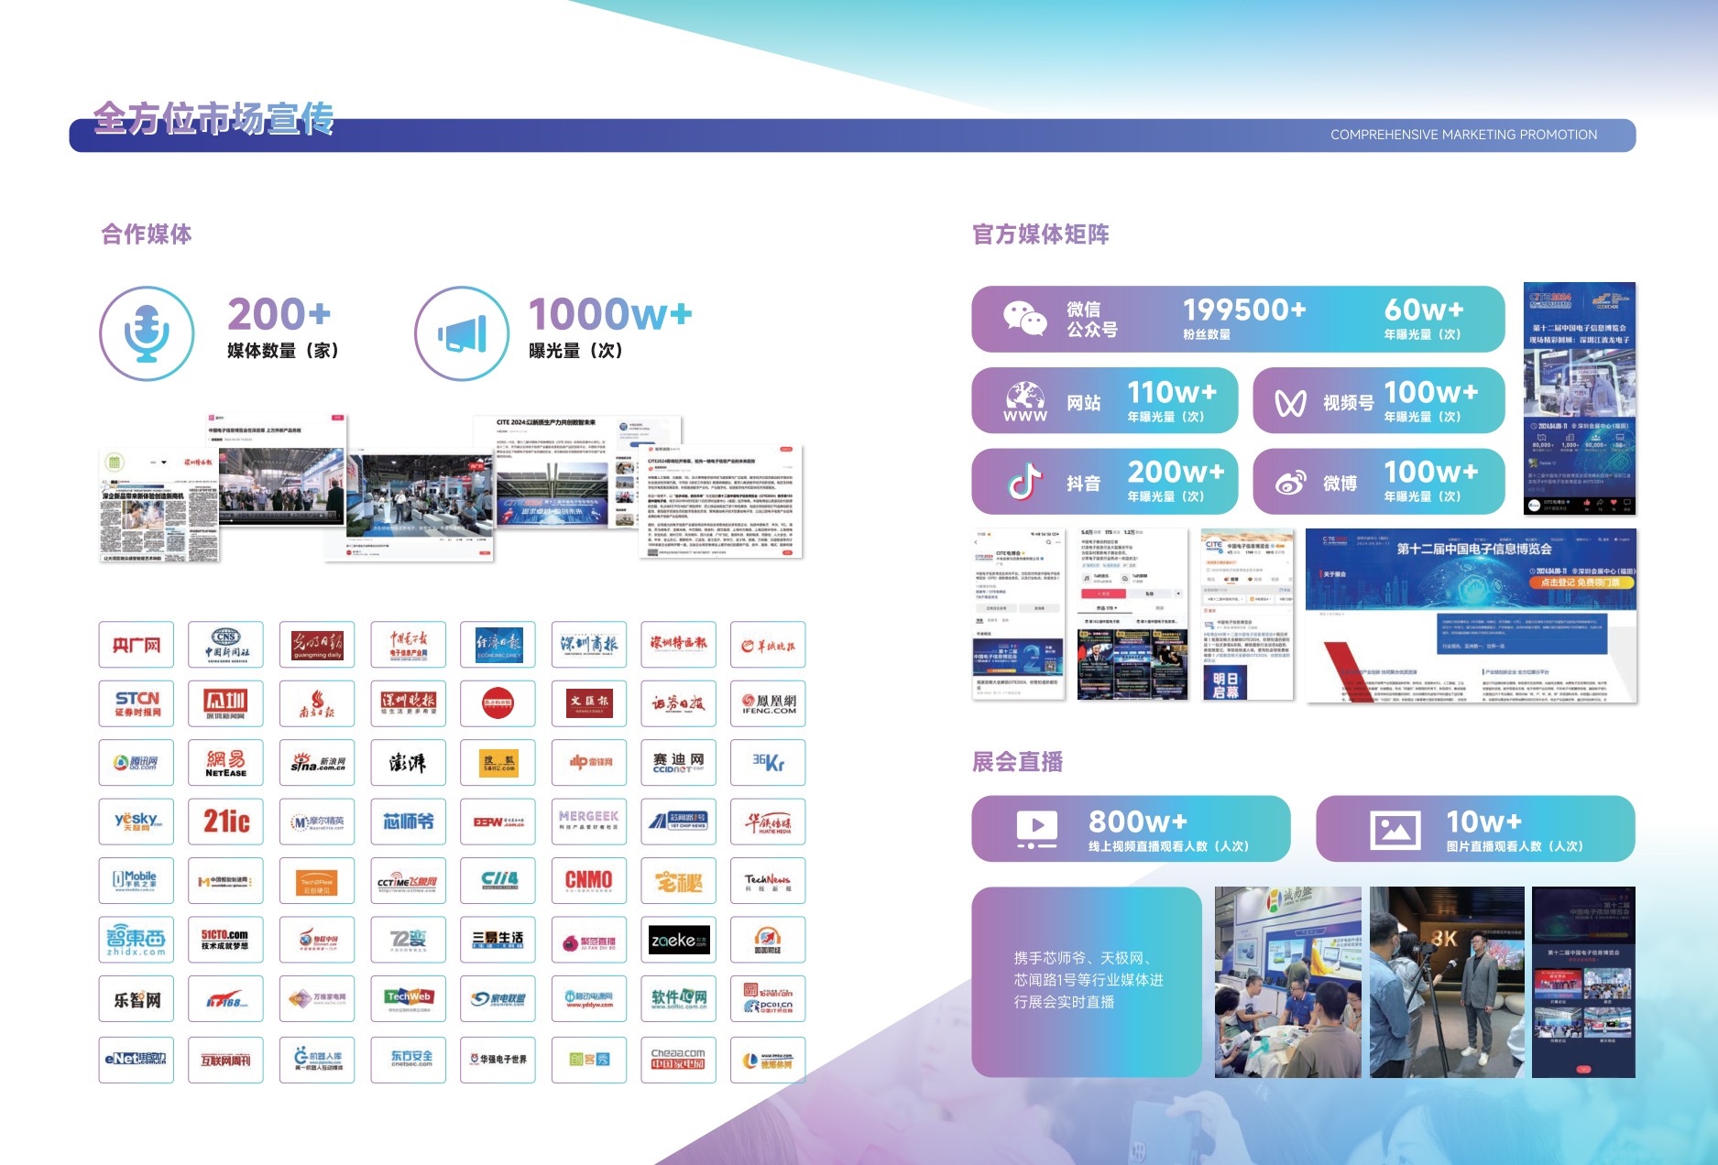This screenshot has height=1165, width=1718.
Task: Click the picture icon beside 10w+
Action: [x=1395, y=830]
